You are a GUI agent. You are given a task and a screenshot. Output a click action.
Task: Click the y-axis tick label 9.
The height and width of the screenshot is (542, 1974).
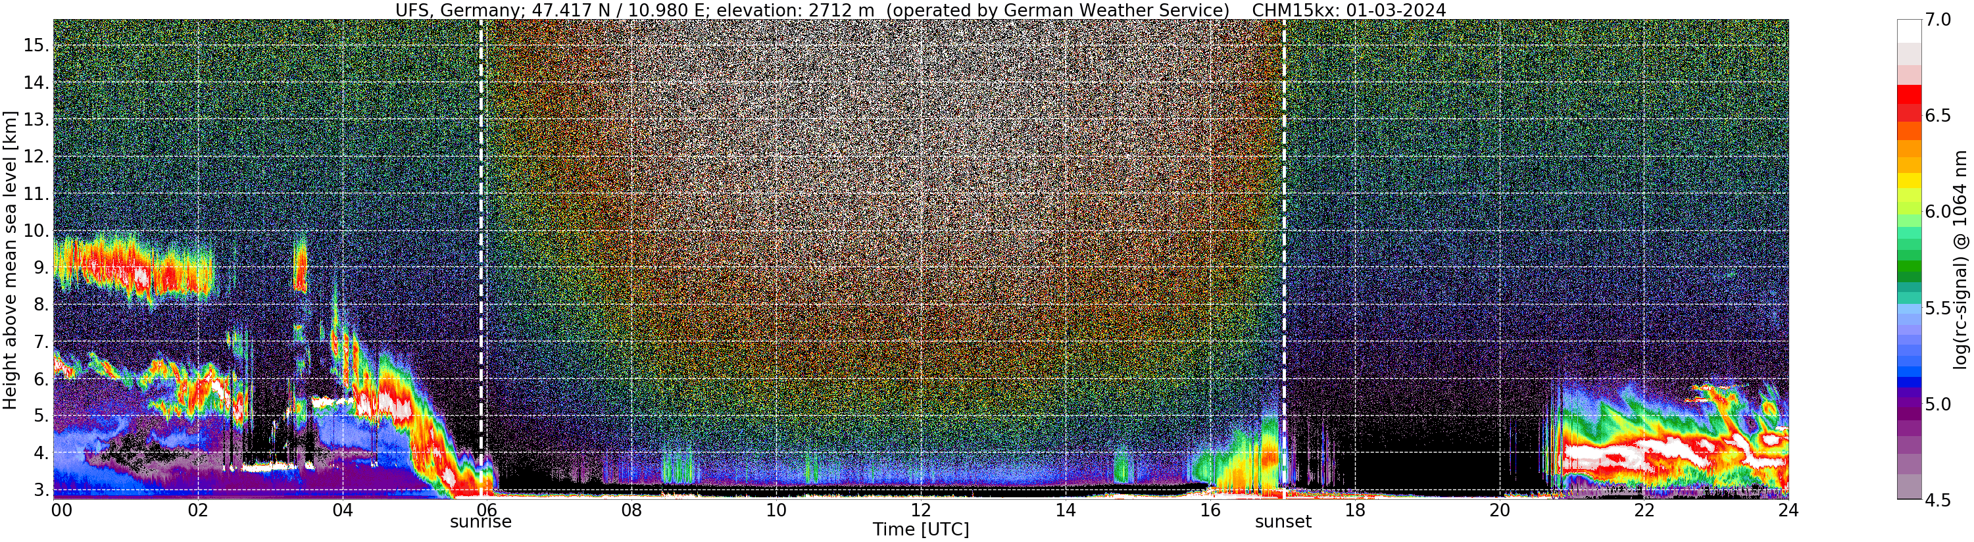[41, 268]
